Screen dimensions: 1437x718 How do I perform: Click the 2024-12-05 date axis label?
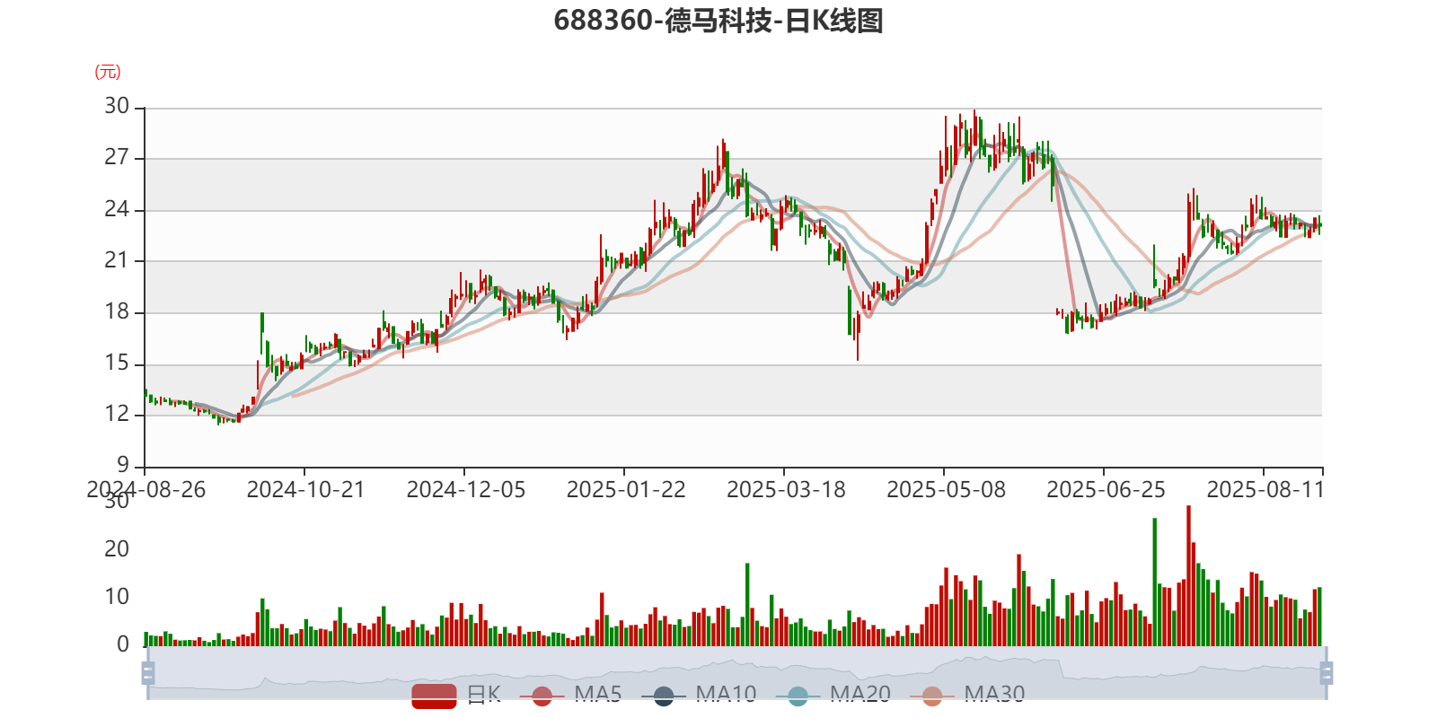tap(465, 490)
